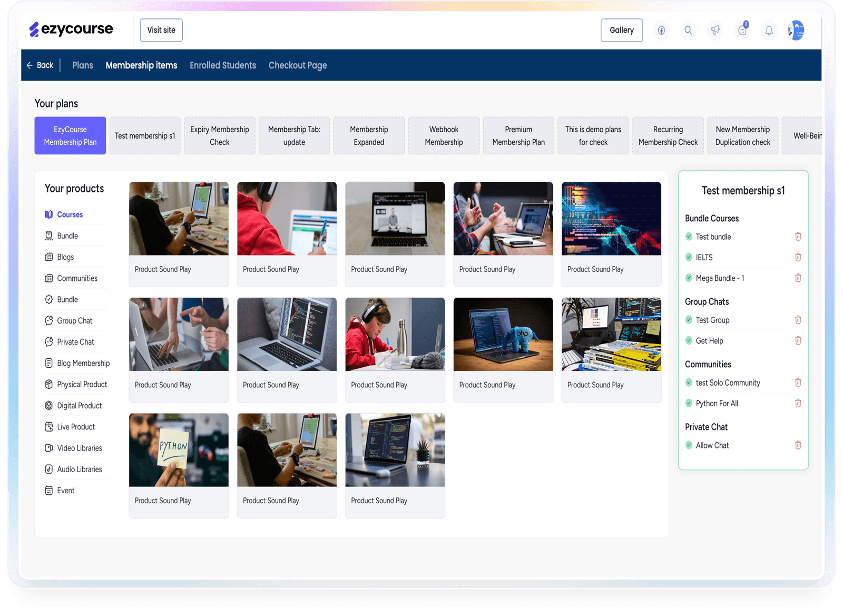
Task: Select Courses in the Your products sidebar
Action: [x=69, y=214]
